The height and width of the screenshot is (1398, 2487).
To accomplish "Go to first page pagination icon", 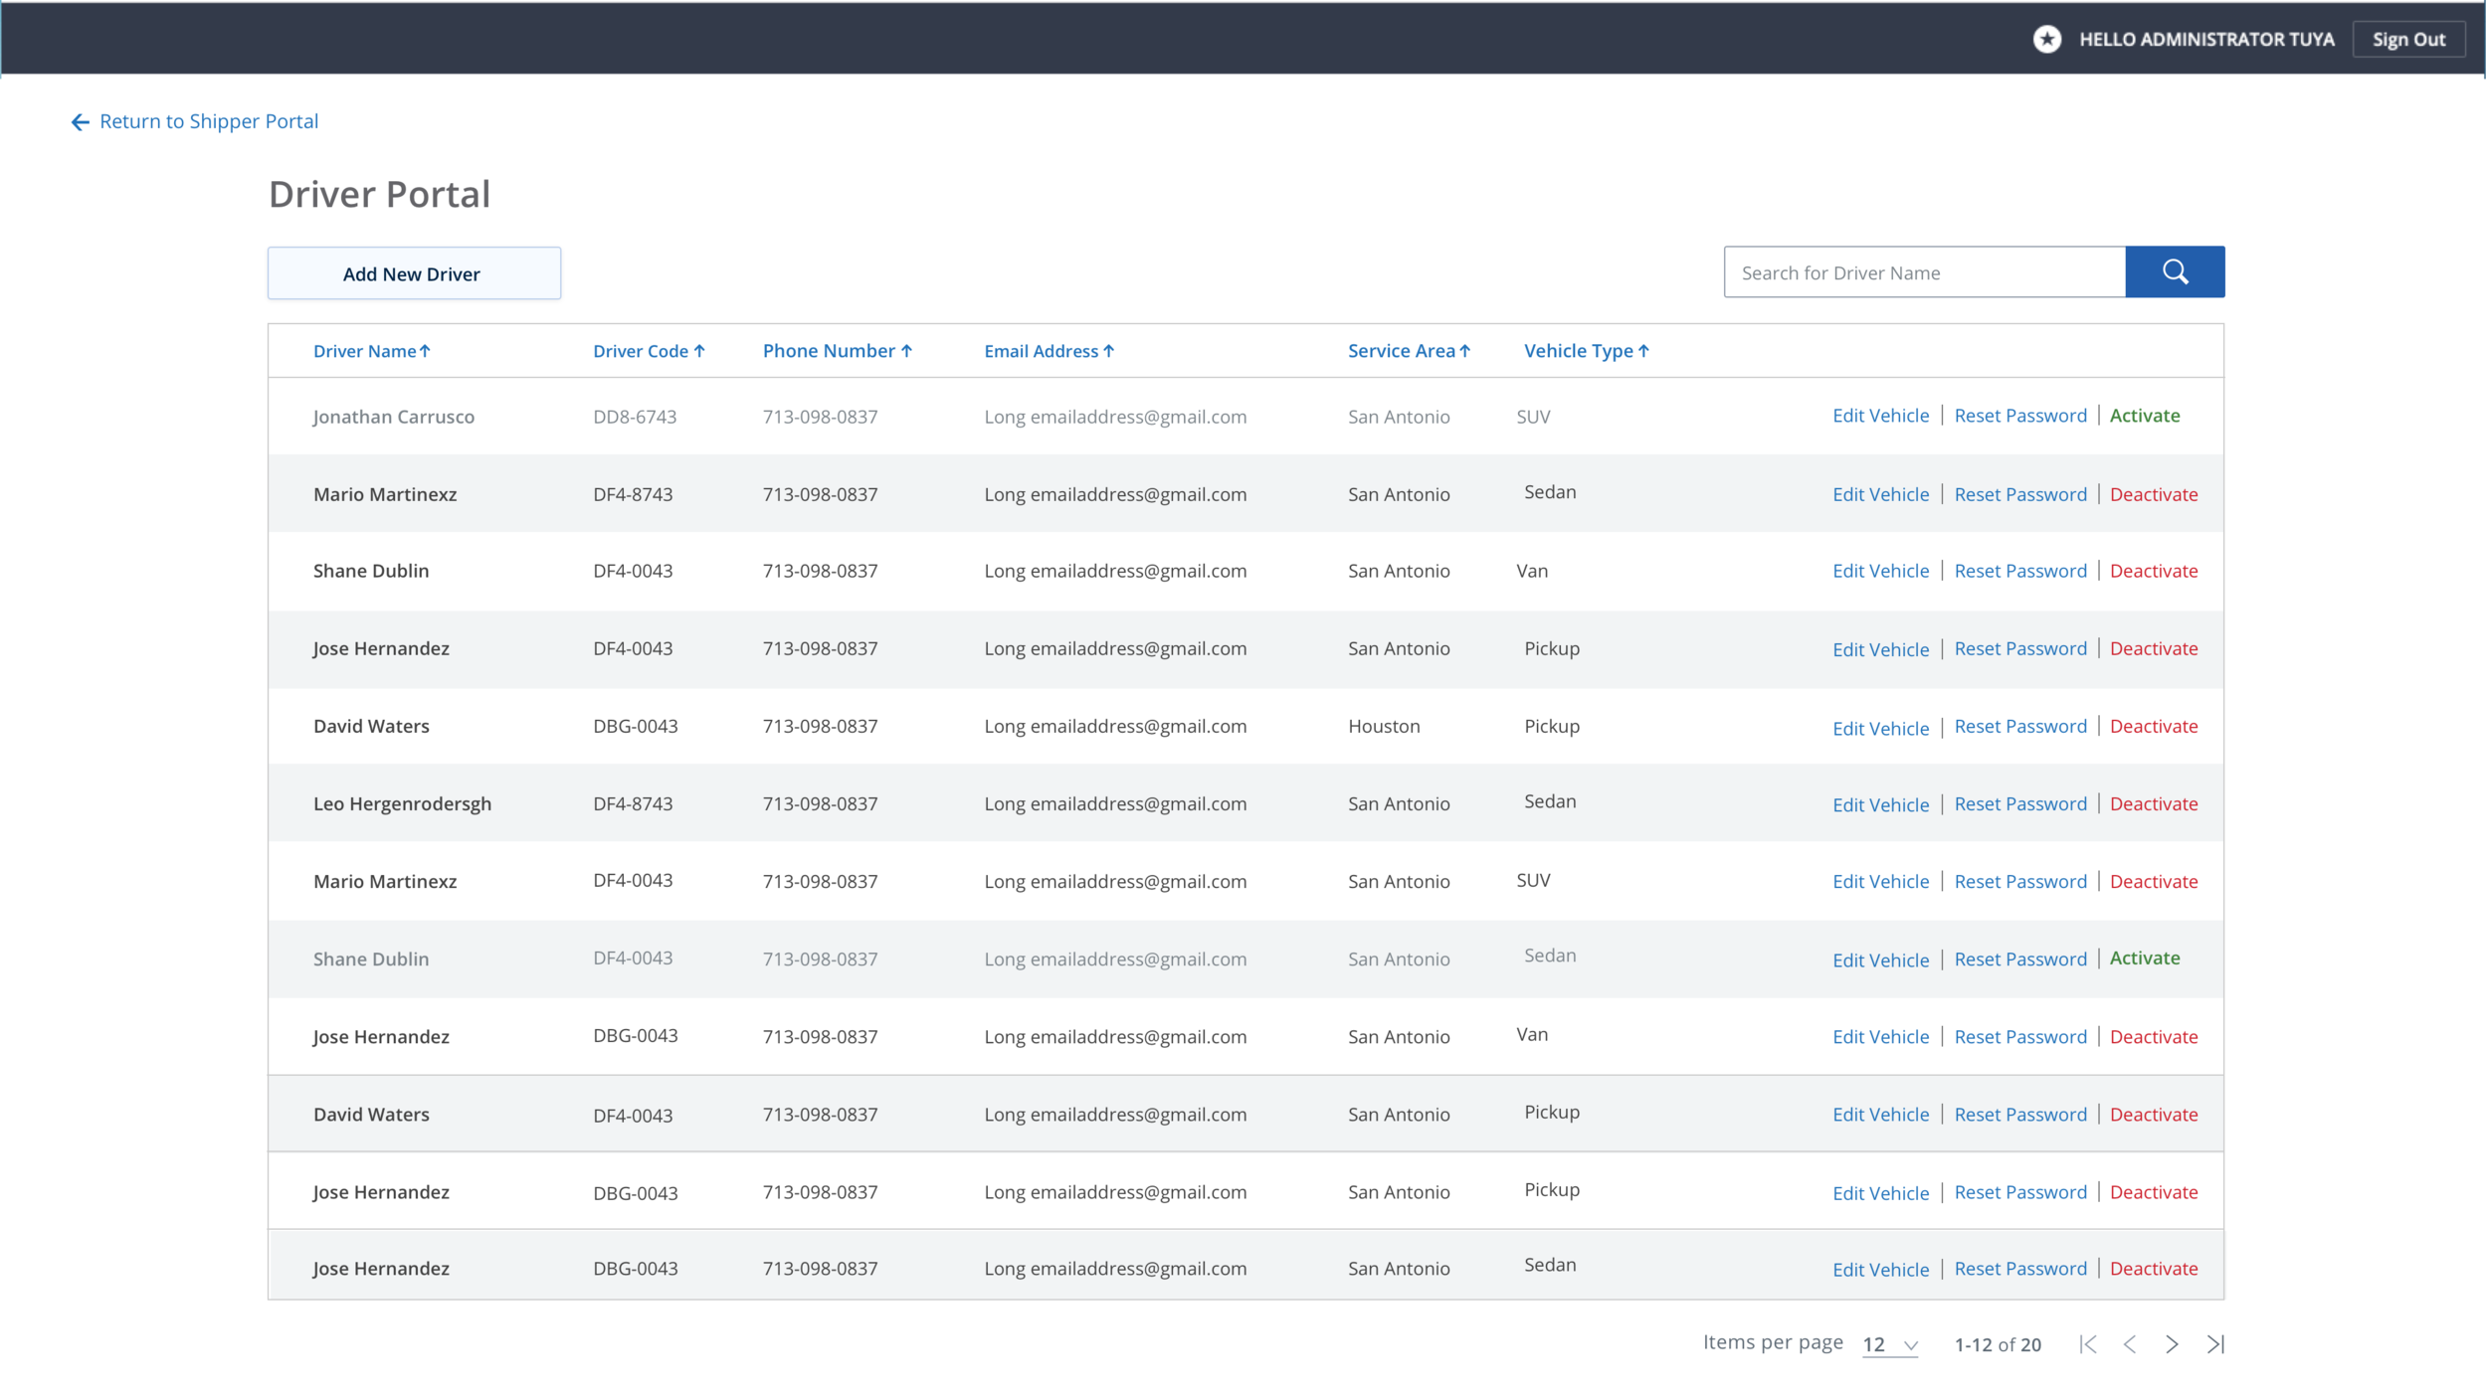I will point(2088,1344).
